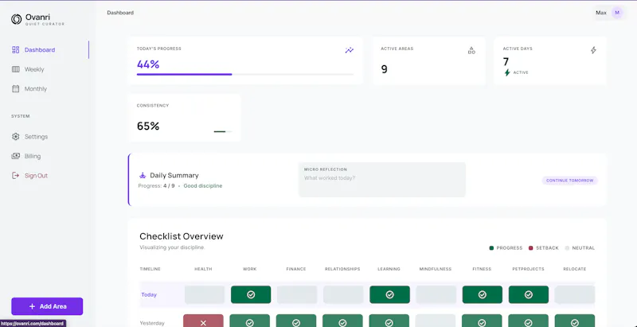Click the Progress legend green swatch

(x=491, y=248)
